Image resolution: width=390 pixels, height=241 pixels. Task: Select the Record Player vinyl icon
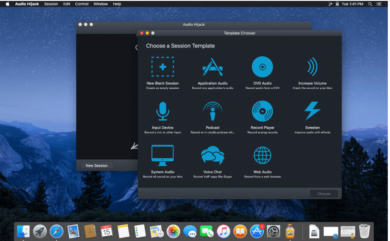pyautogui.click(x=262, y=111)
